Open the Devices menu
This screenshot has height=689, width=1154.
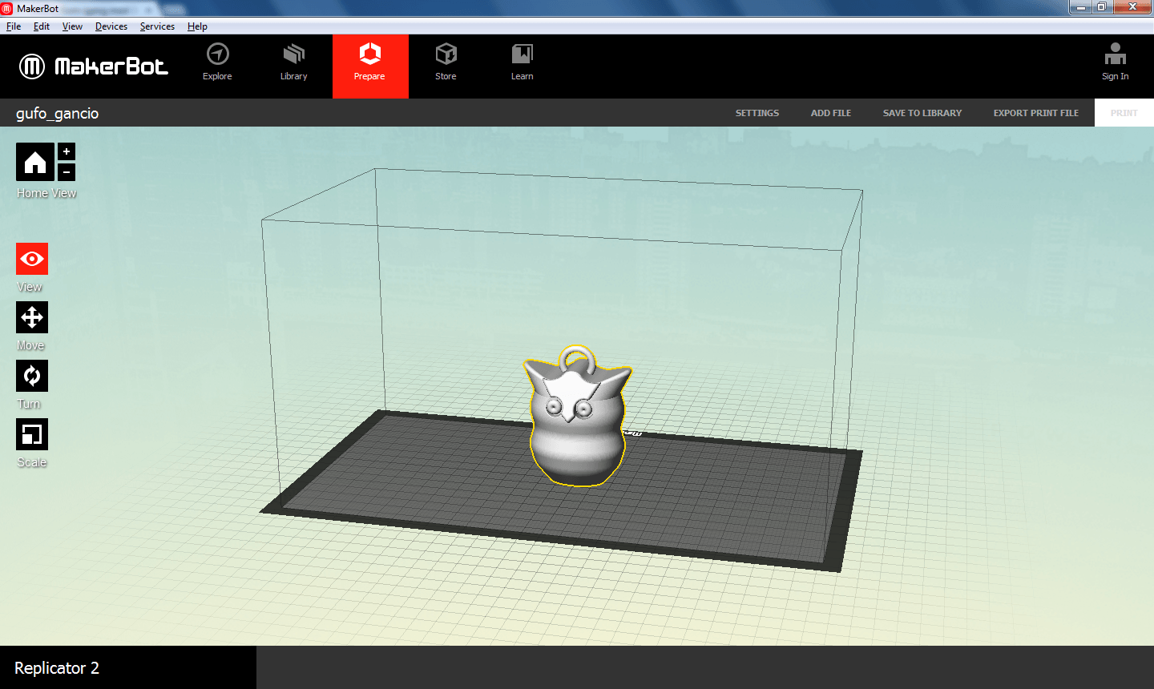click(111, 26)
